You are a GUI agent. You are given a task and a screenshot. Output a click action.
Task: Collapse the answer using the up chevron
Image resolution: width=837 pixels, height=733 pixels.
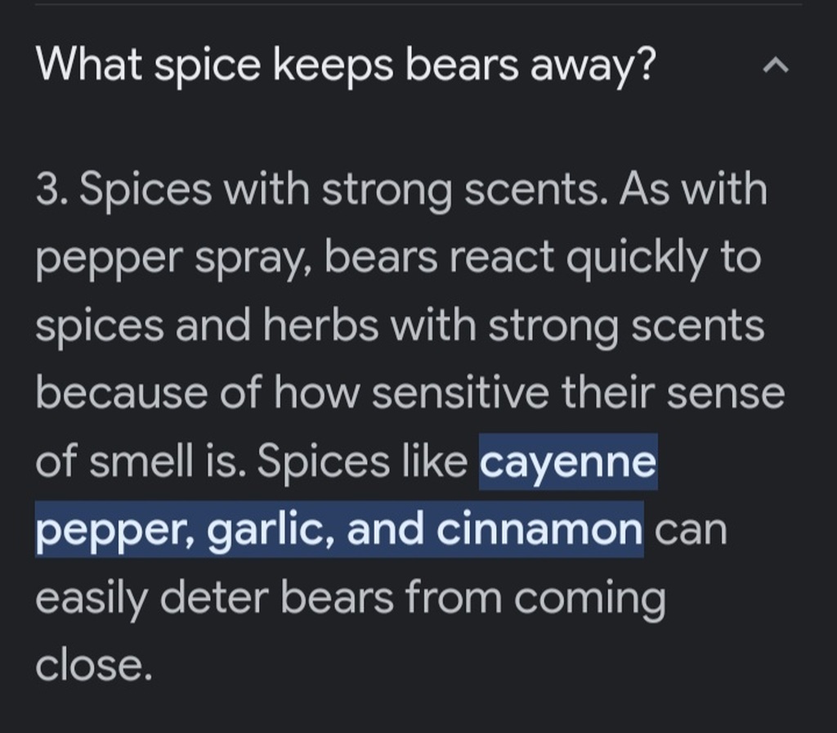pyautogui.click(x=776, y=65)
